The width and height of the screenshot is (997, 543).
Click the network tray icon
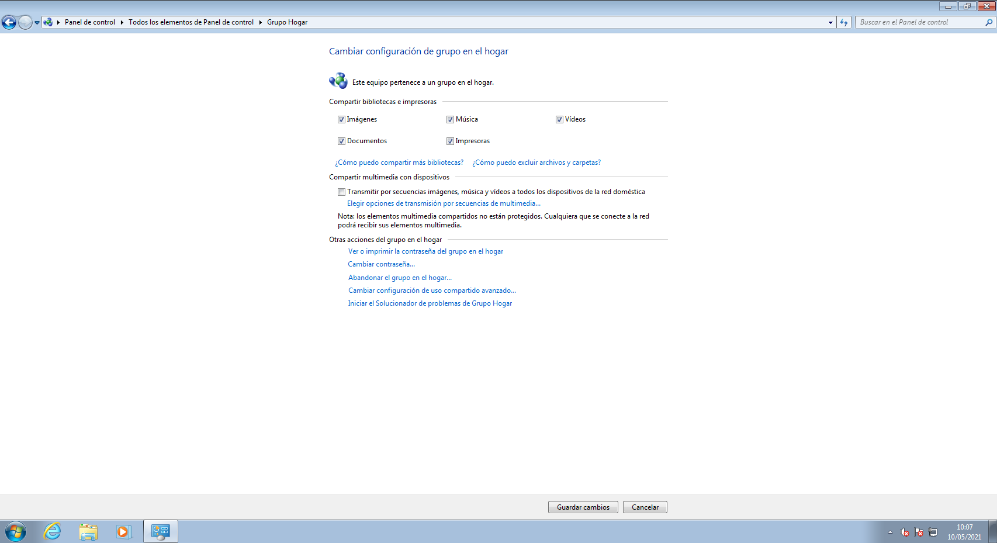click(x=933, y=532)
